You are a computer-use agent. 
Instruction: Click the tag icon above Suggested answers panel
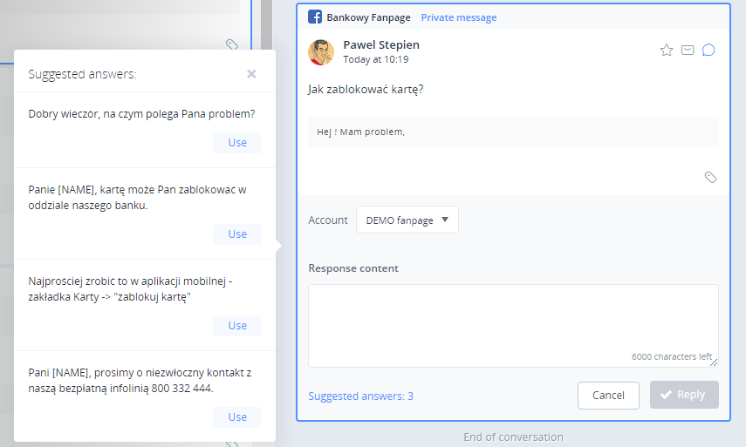click(x=232, y=44)
